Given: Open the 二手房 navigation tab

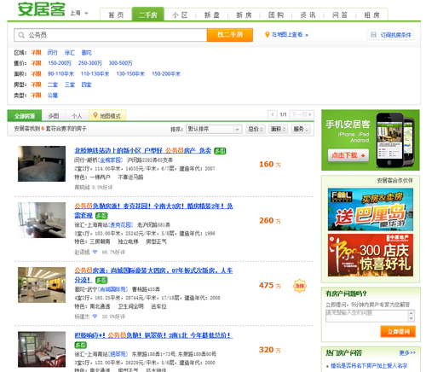Looking at the screenshot, I should point(148,15).
